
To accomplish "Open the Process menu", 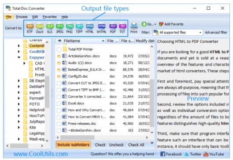I will 22,17.
